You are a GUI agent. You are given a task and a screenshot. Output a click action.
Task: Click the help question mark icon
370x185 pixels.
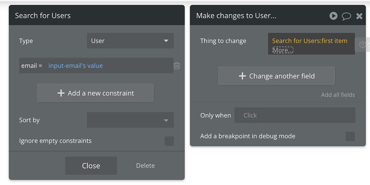pyautogui.click(x=362, y=44)
